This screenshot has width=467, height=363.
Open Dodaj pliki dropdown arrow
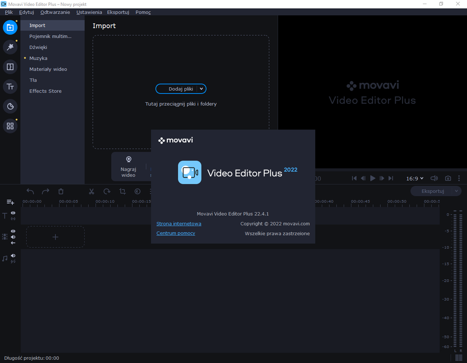pyautogui.click(x=201, y=89)
